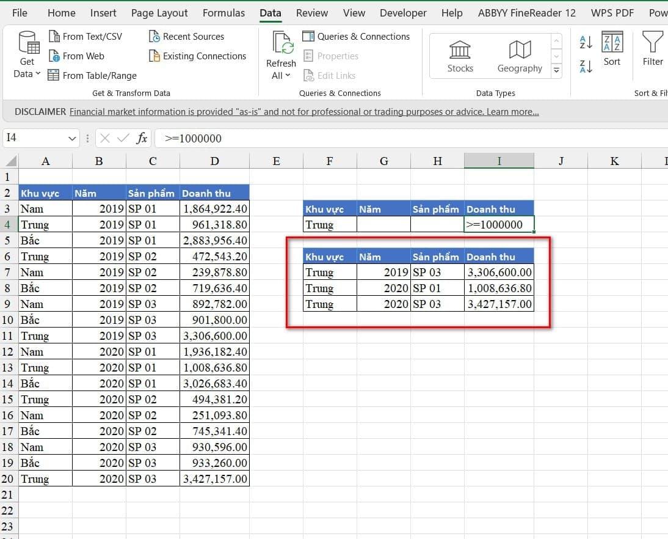Image resolution: width=668 pixels, height=539 pixels.
Task: Expand the Refresh All dropdown
Action: (x=281, y=76)
